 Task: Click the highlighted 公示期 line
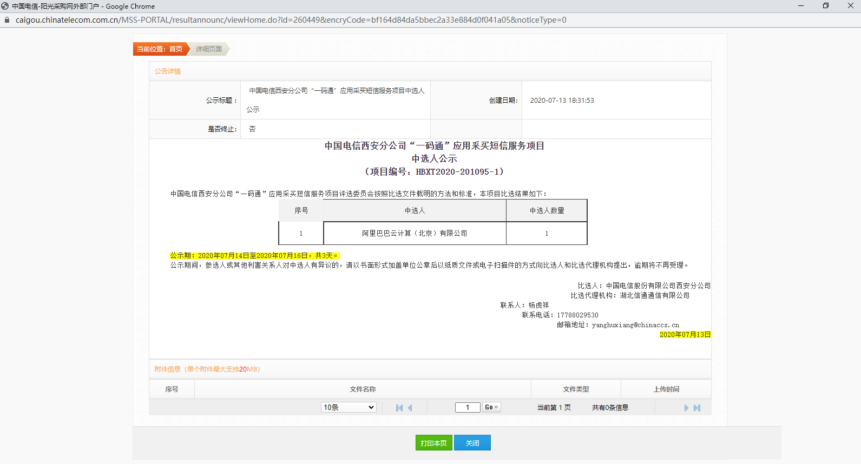coord(254,256)
